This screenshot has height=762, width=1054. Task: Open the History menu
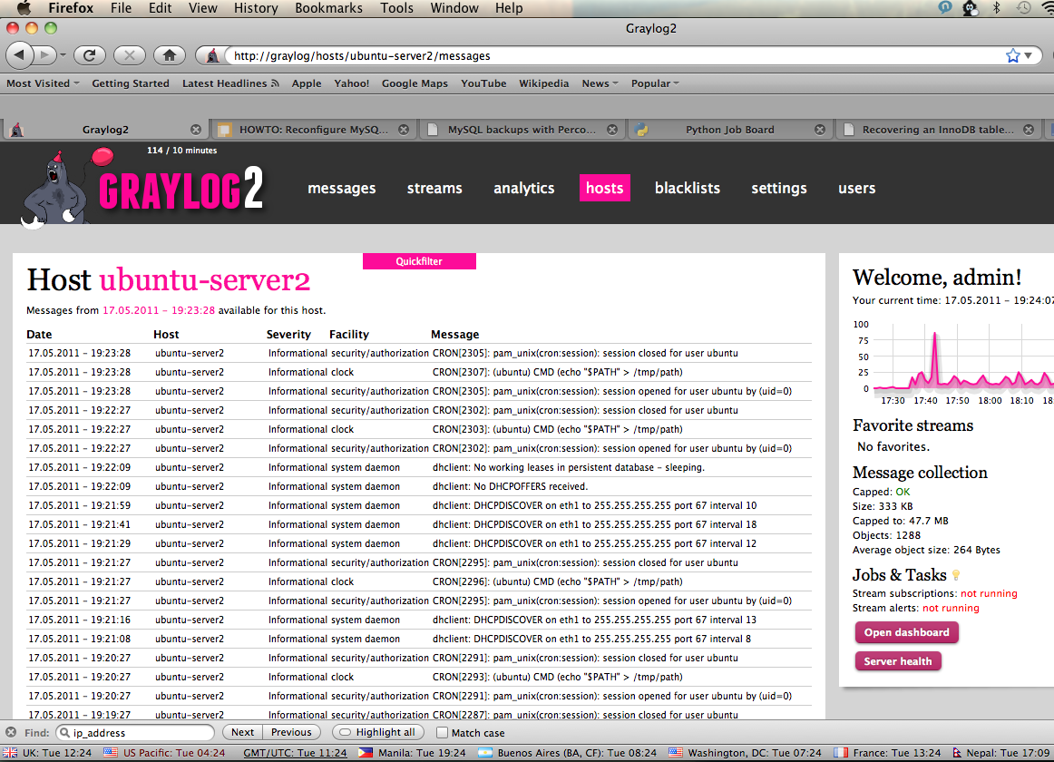[x=256, y=8]
